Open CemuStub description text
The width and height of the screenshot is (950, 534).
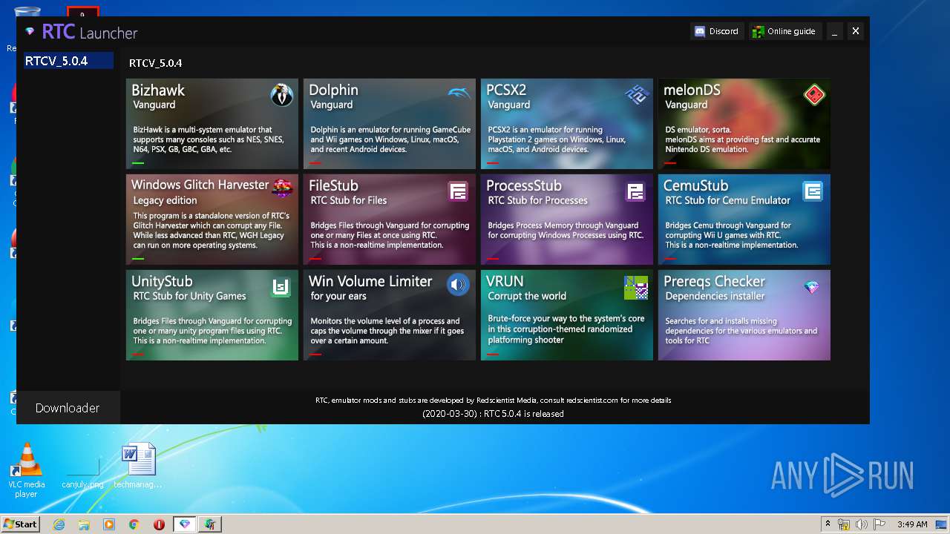click(731, 235)
